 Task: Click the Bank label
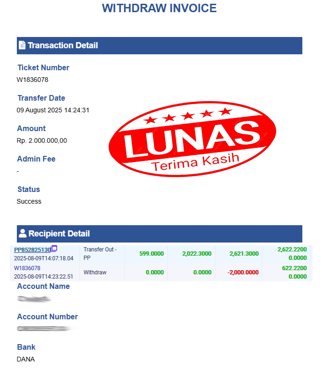point(26,347)
